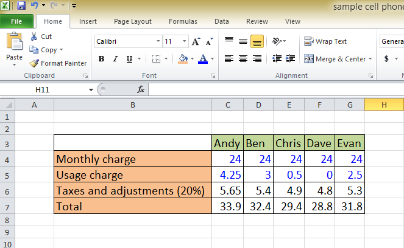
Task: Increase font size with Grow Font icon
Action: pos(196,42)
